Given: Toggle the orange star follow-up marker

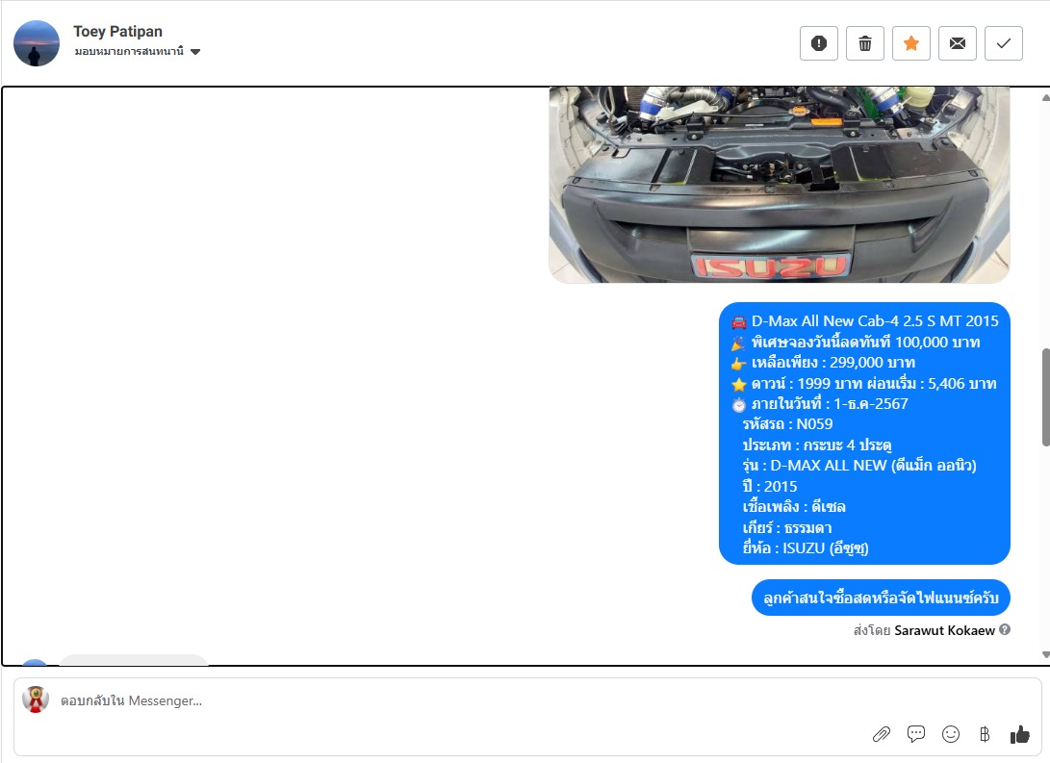Looking at the screenshot, I should click(910, 43).
